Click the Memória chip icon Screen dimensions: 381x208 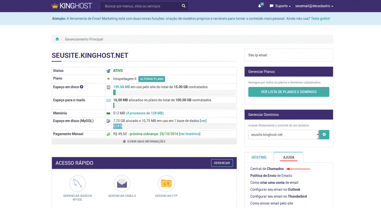pyautogui.click(x=108, y=113)
